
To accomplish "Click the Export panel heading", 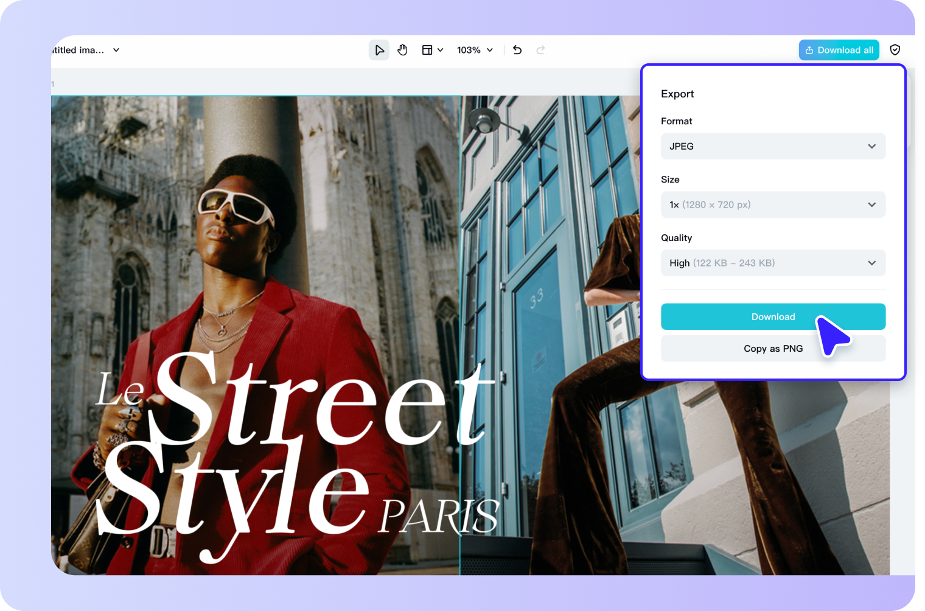I will coord(677,94).
